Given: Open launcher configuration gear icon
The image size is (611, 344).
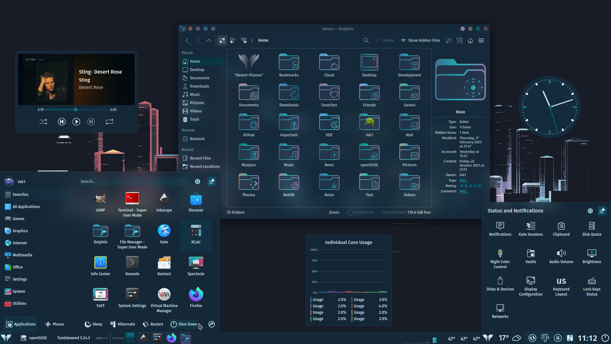Looking at the screenshot, I should pyautogui.click(x=198, y=182).
